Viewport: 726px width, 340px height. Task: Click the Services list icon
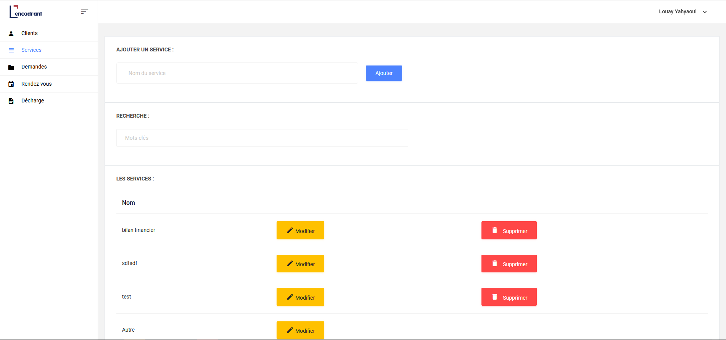click(x=11, y=50)
